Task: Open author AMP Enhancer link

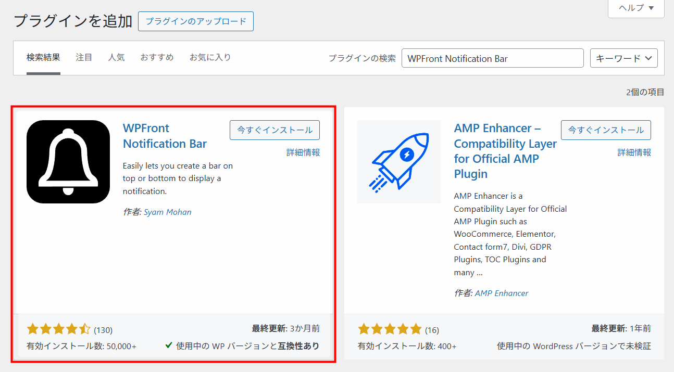Action: coord(502,293)
